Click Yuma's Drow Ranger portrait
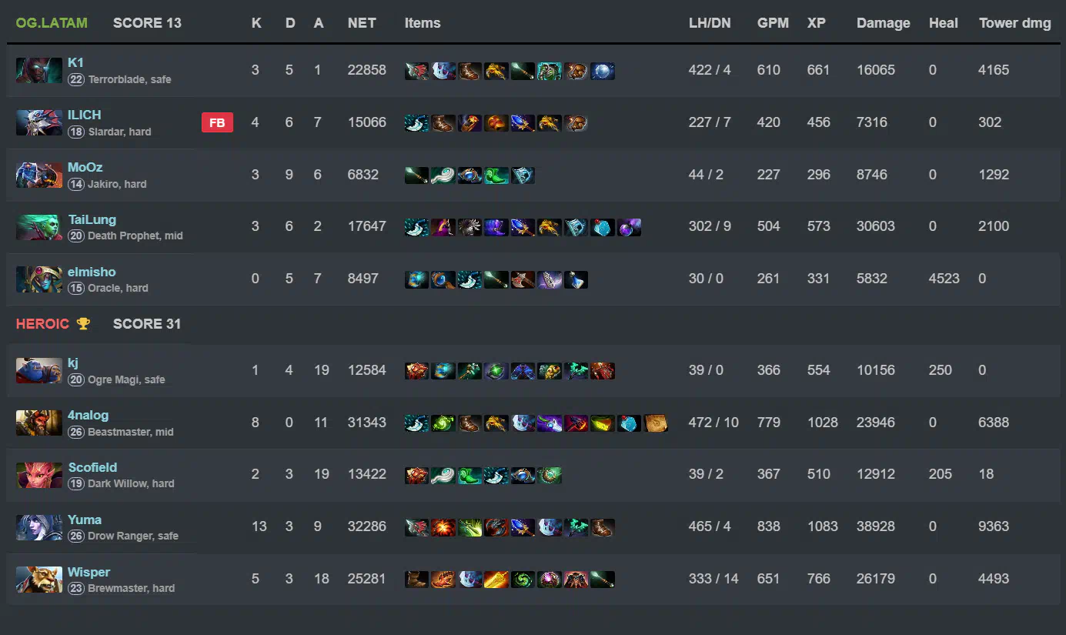The height and width of the screenshot is (635, 1066). pyautogui.click(x=39, y=527)
